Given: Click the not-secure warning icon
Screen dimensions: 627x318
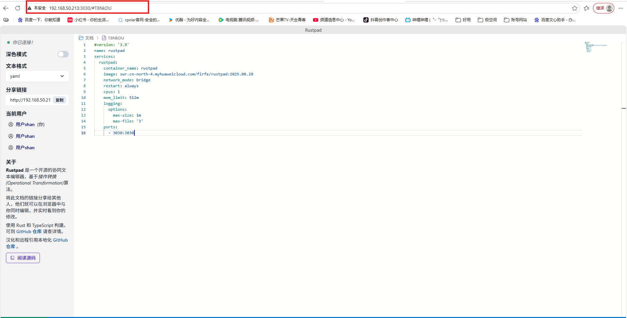Looking at the screenshot, I should [x=29, y=8].
